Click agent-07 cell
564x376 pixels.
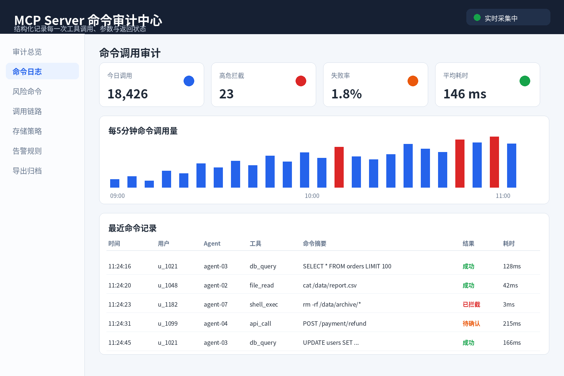216,304
